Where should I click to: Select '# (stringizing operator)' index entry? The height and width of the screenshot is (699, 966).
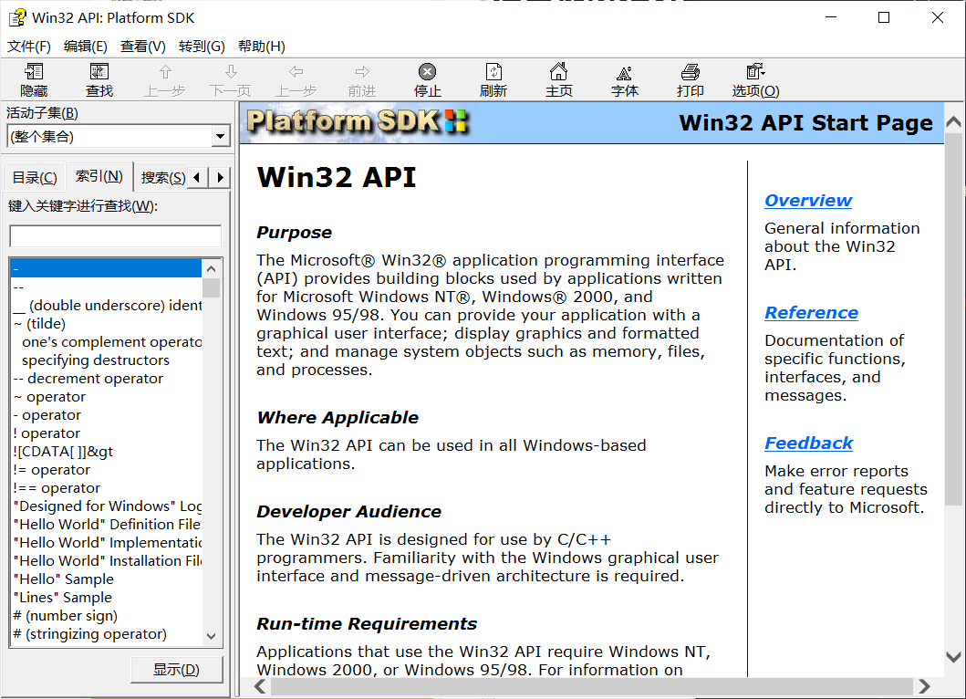coord(106,633)
